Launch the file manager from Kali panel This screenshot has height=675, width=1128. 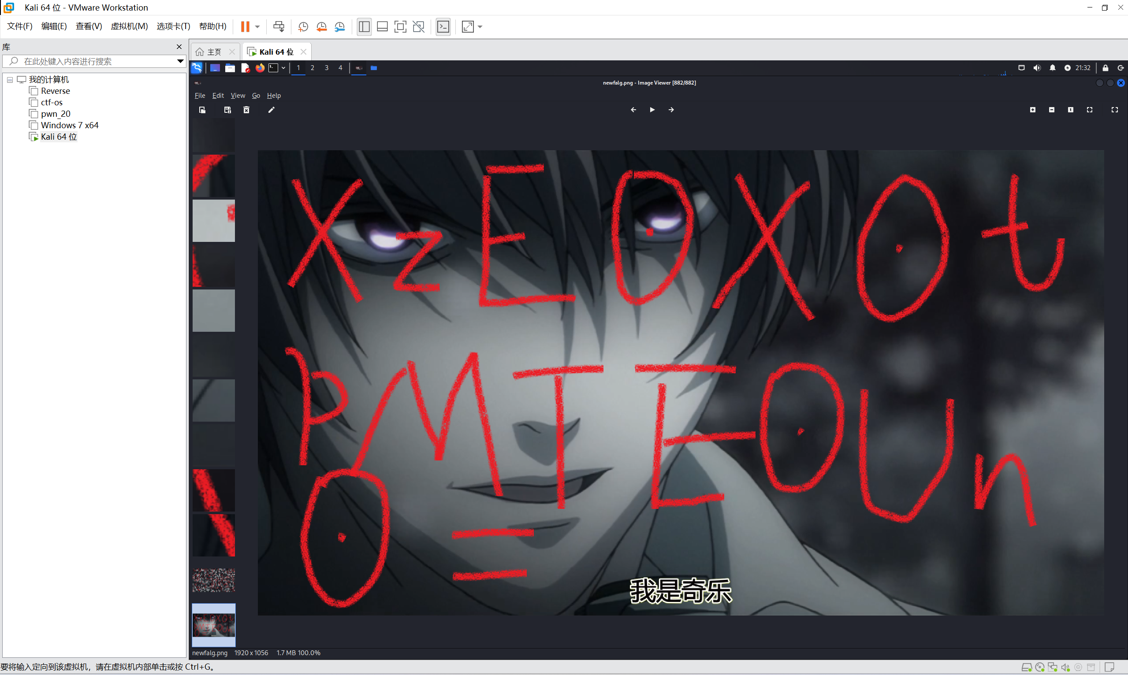tap(230, 68)
